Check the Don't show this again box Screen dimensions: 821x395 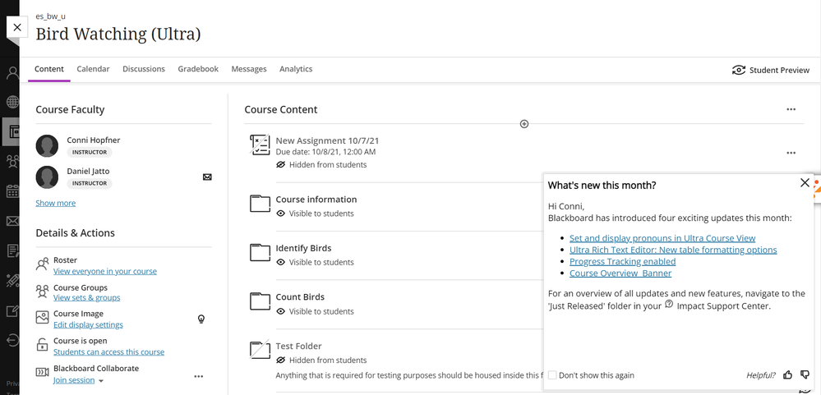click(552, 375)
